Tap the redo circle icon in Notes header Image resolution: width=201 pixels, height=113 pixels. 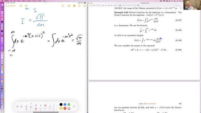[26, 6]
